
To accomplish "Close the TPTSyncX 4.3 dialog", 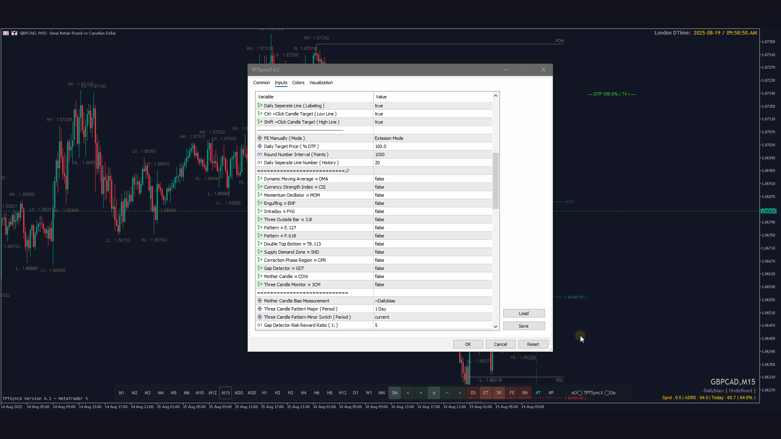I will point(543,70).
